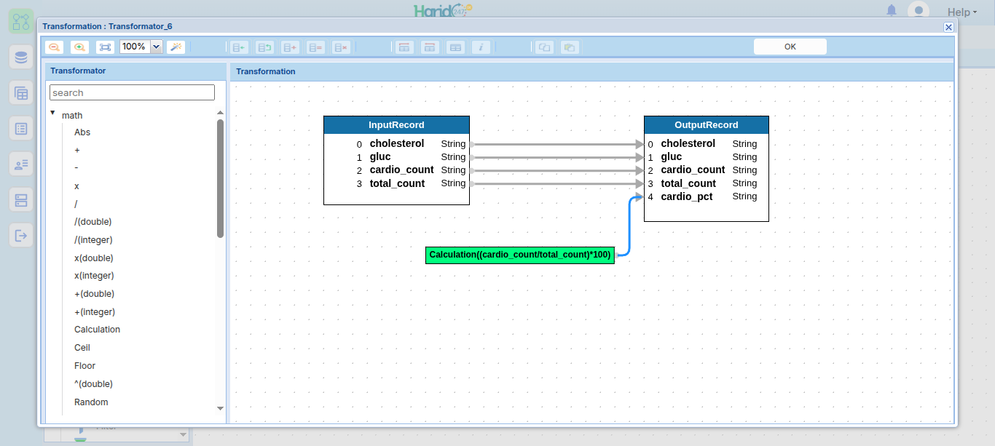Open the list form icon in sidebar
This screenshot has width=995, height=446.
click(x=21, y=129)
